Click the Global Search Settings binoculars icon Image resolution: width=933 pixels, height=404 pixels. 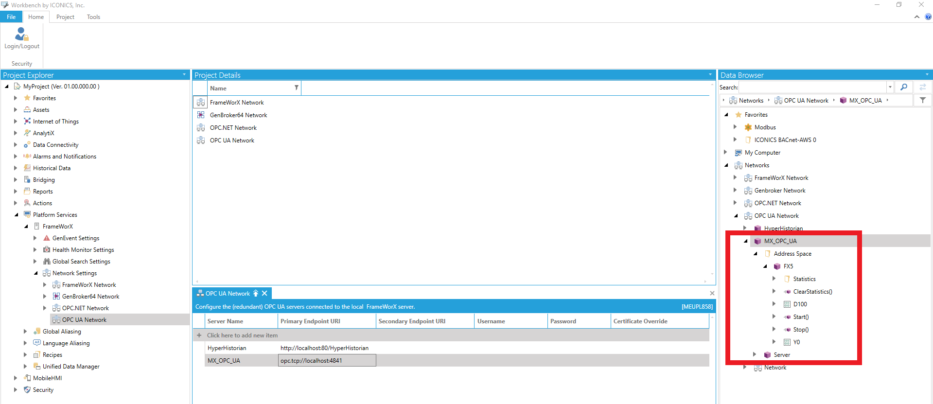pos(47,262)
